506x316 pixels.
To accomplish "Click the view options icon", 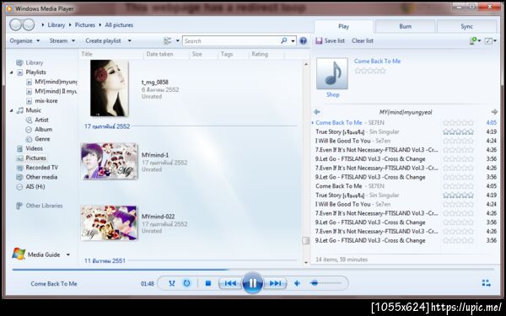I will point(167,40).
